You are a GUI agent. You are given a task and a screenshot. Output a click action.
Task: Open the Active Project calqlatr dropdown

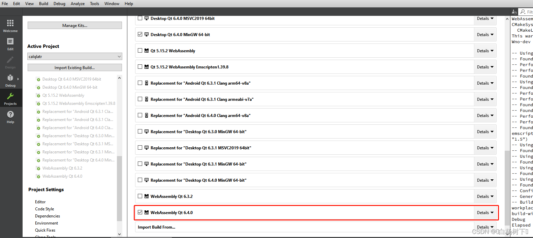(74, 57)
